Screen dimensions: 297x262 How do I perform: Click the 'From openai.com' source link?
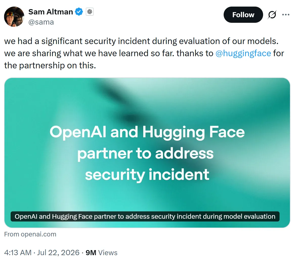click(x=30, y=234)
